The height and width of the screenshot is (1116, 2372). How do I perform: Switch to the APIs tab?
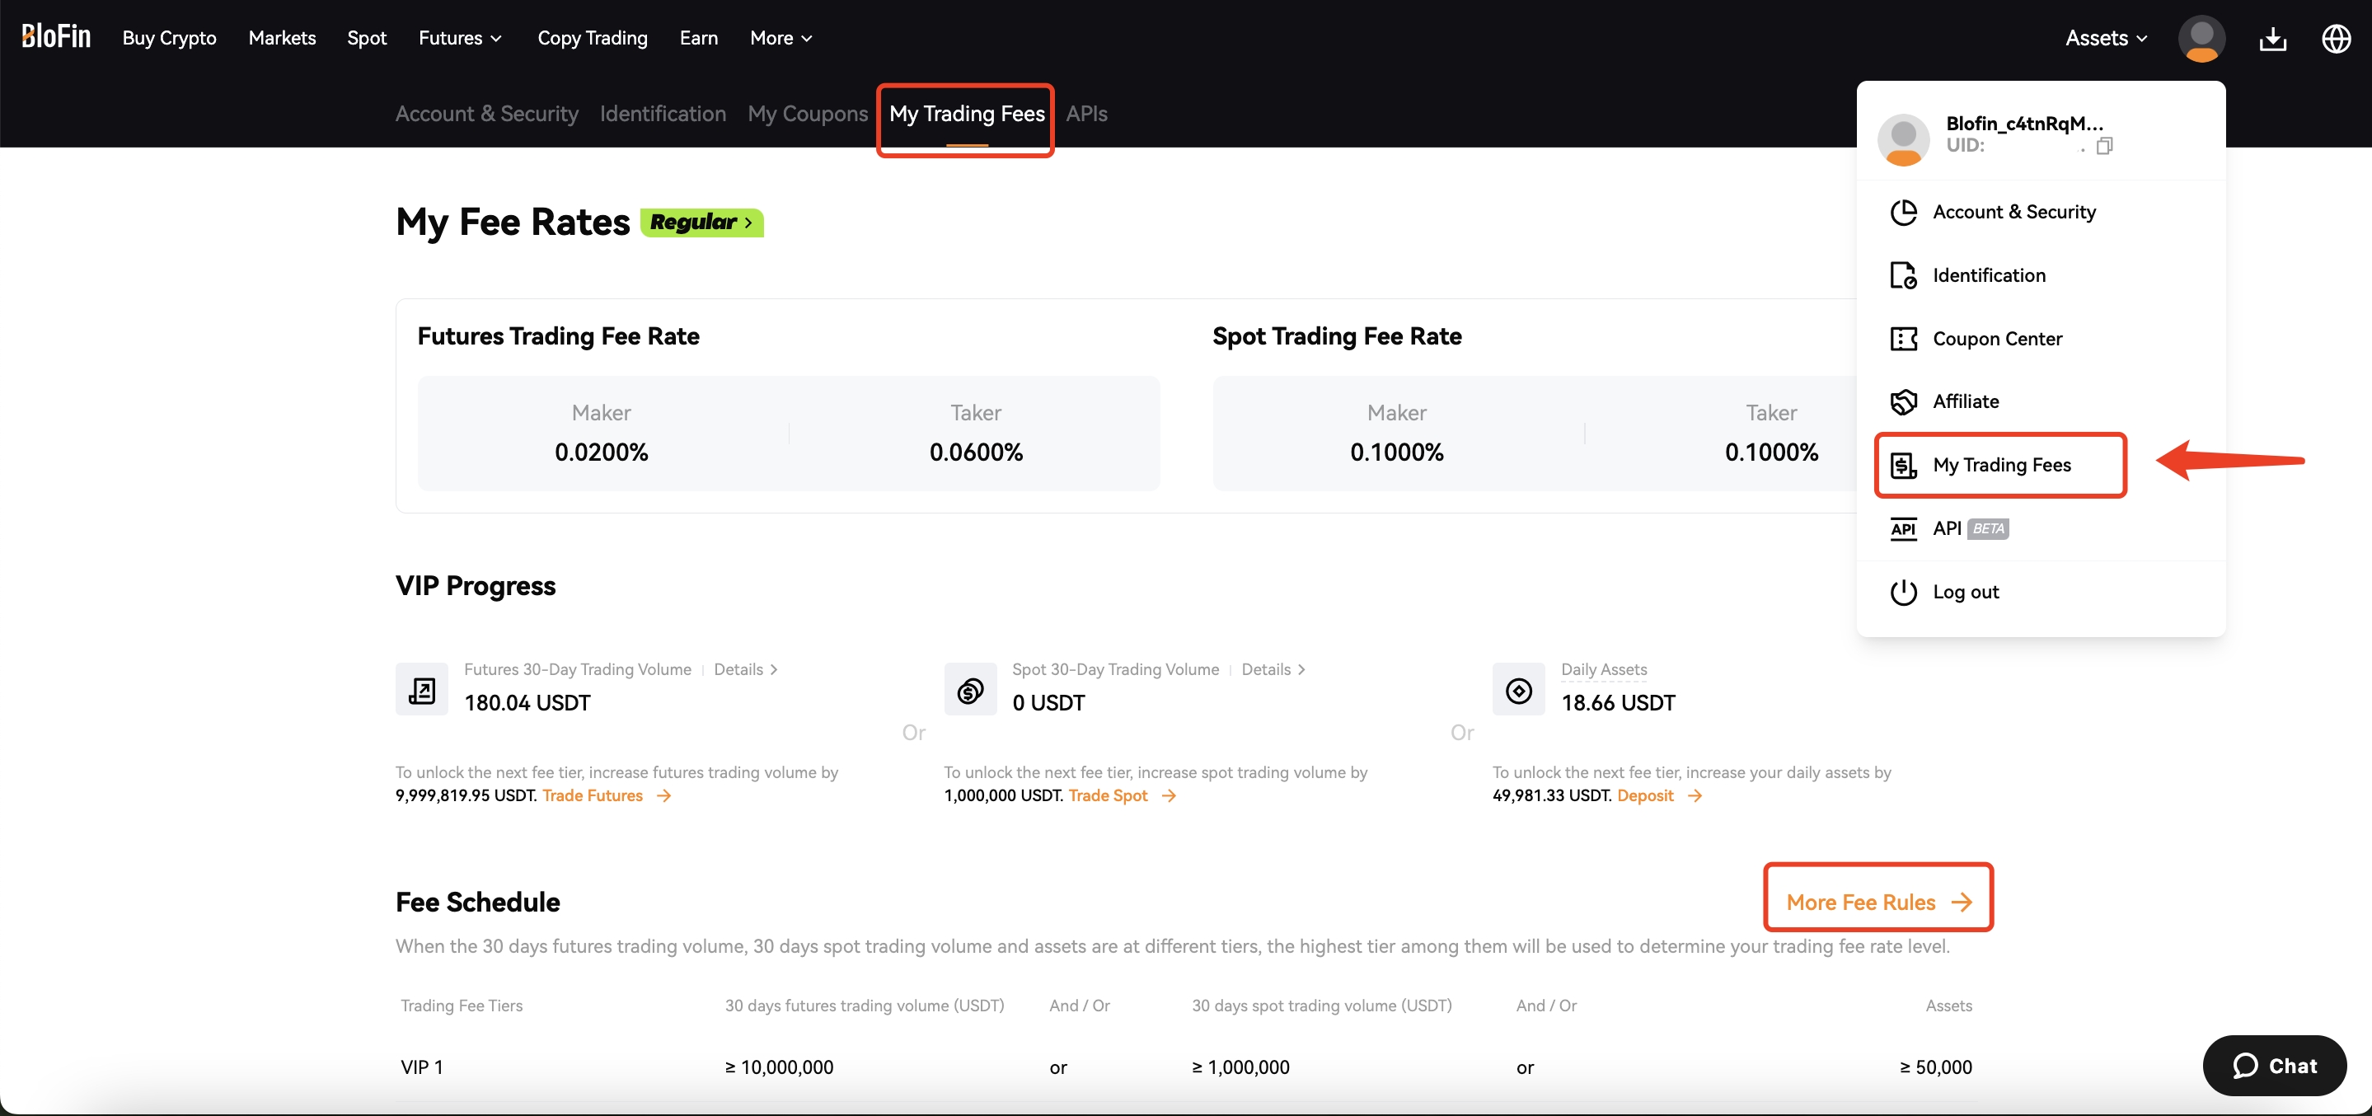point(1086,113)
